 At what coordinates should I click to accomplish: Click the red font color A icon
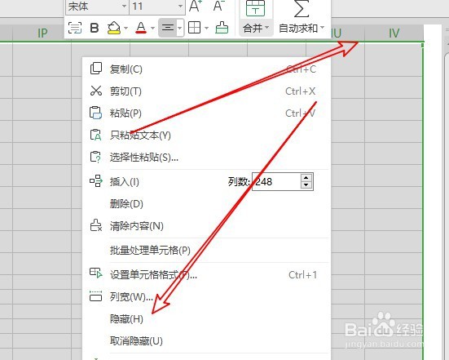(141, 28)
